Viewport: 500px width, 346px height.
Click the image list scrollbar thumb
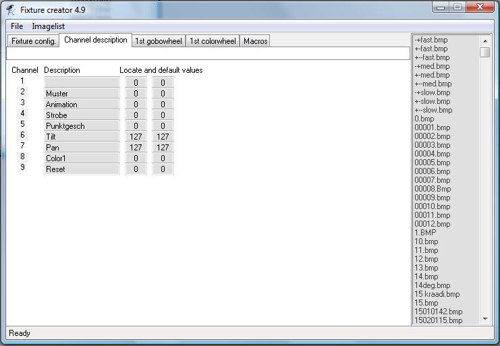pyautogui.click(x=485, y=52)
